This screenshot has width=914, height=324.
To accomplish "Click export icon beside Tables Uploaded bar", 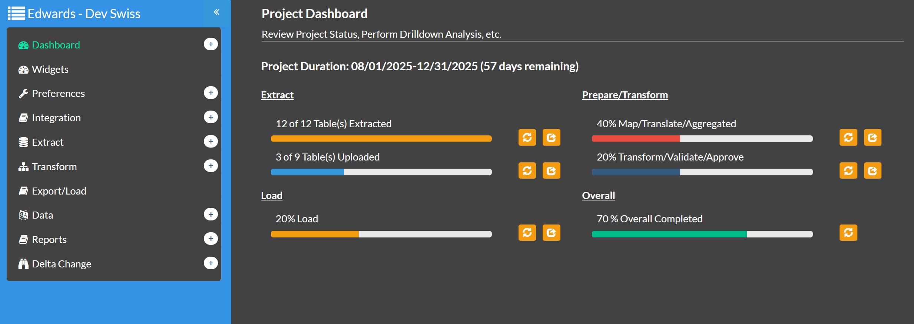I will [551, 171].
